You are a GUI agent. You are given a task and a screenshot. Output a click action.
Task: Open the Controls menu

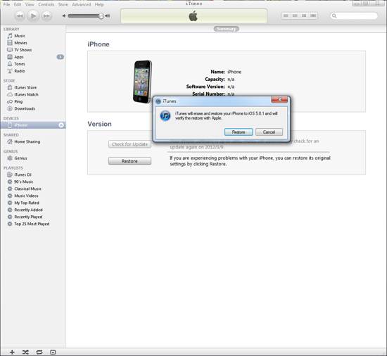click(x=46, y=4)
